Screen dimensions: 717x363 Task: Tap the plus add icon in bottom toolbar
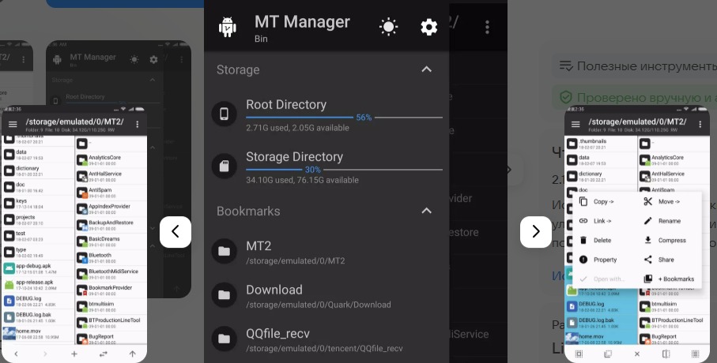click(74, 354)
